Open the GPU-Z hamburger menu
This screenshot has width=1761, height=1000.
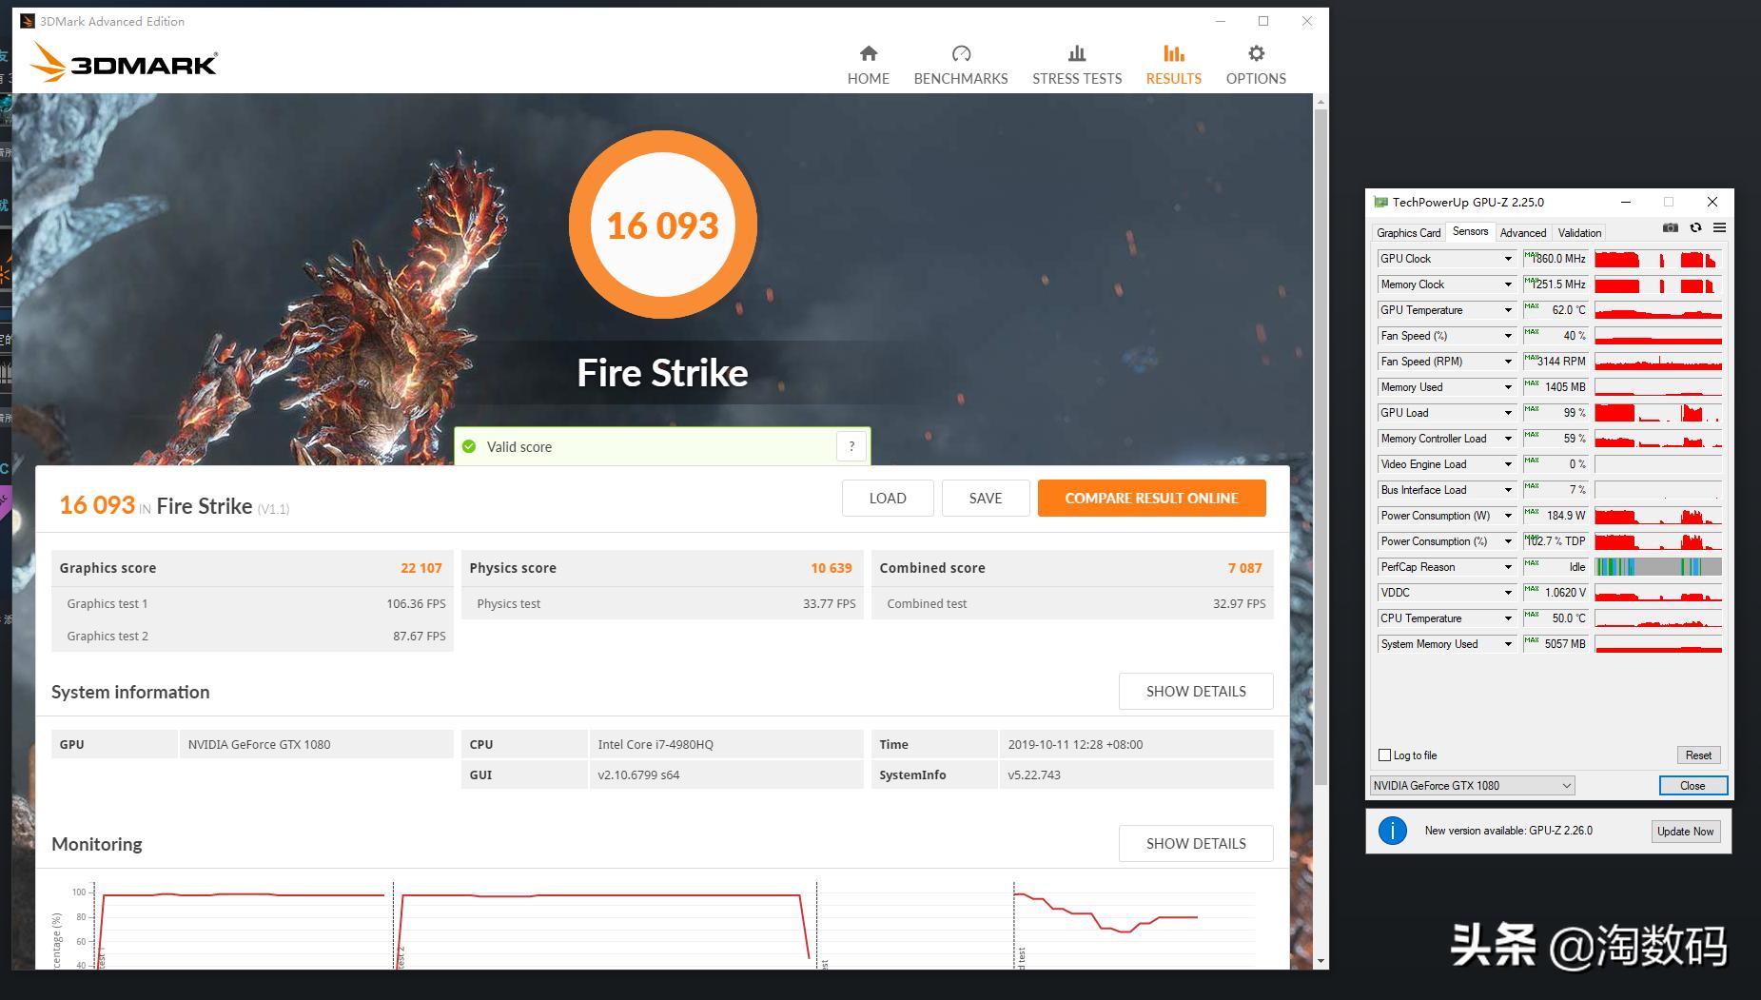(x=1718, y=227)
